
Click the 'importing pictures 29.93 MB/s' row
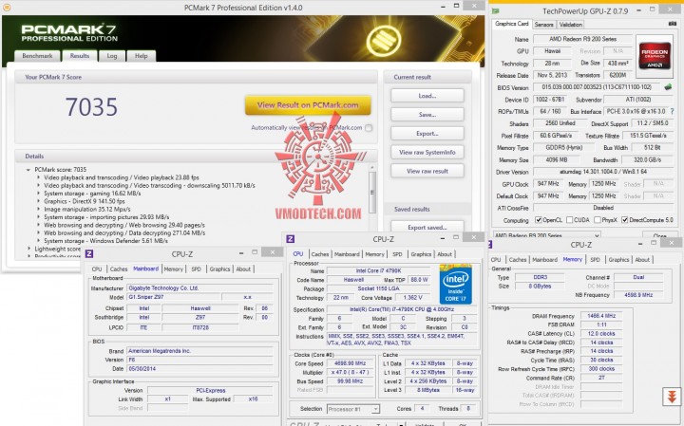[x=106, y=217]
